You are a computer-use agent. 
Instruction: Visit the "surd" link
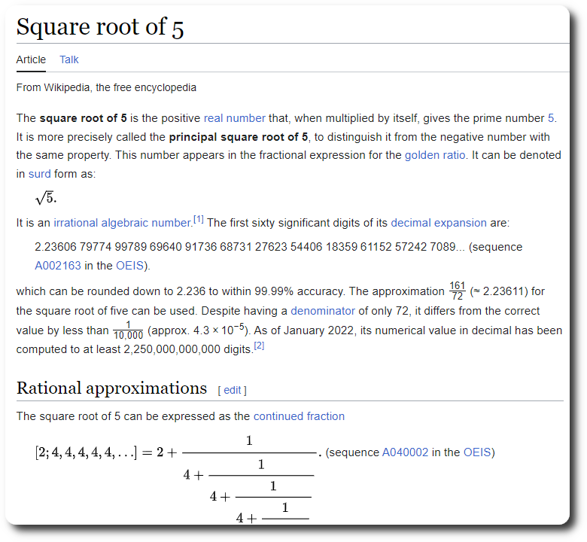click(x=40, y=173)
